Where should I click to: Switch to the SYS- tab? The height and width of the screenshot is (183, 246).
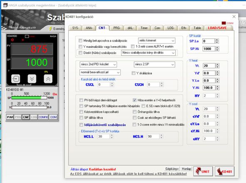coord(75,28)
